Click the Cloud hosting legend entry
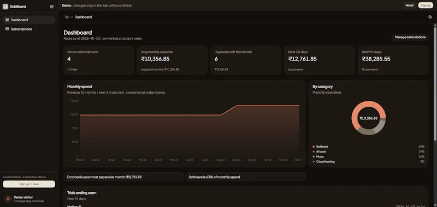This screenshot has width=437, height=207. (x=368, y=161)
